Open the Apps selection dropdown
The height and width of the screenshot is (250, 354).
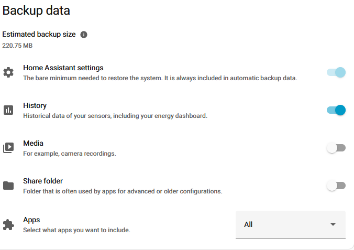[x=290, y=224]
